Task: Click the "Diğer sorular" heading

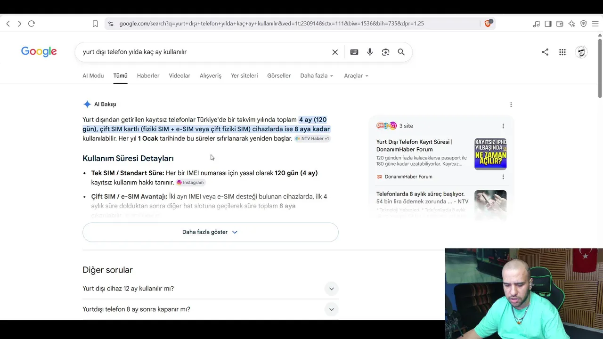Action: pyautogui.click(x=107, y=270)
